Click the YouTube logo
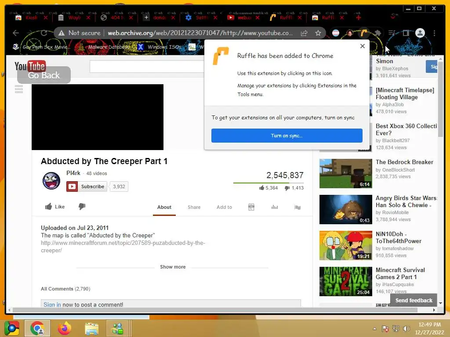 click(x=30, y=66)
